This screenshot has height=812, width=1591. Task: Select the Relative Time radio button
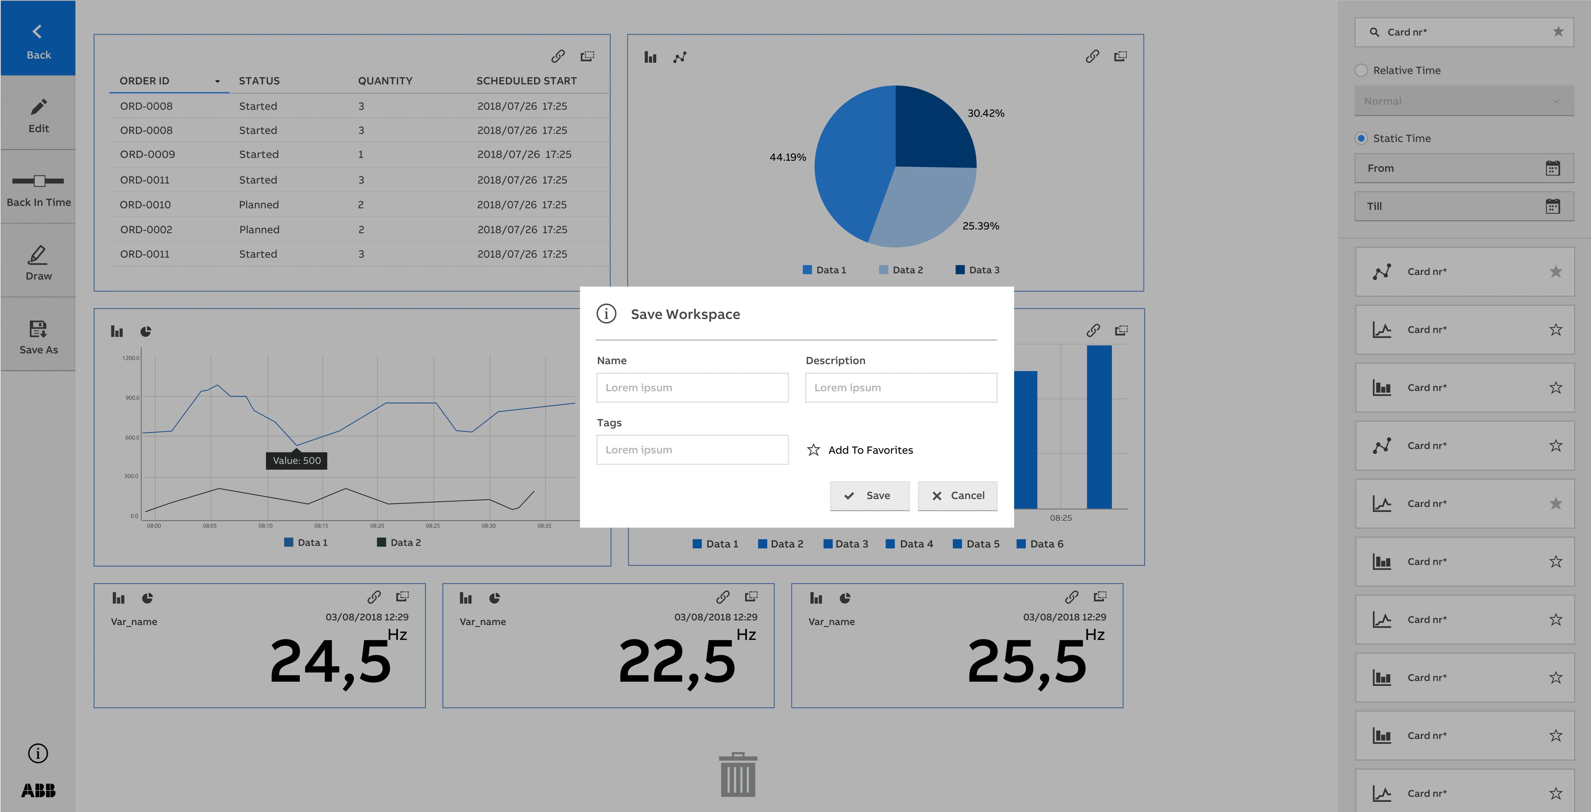[x=1361, y=70]
